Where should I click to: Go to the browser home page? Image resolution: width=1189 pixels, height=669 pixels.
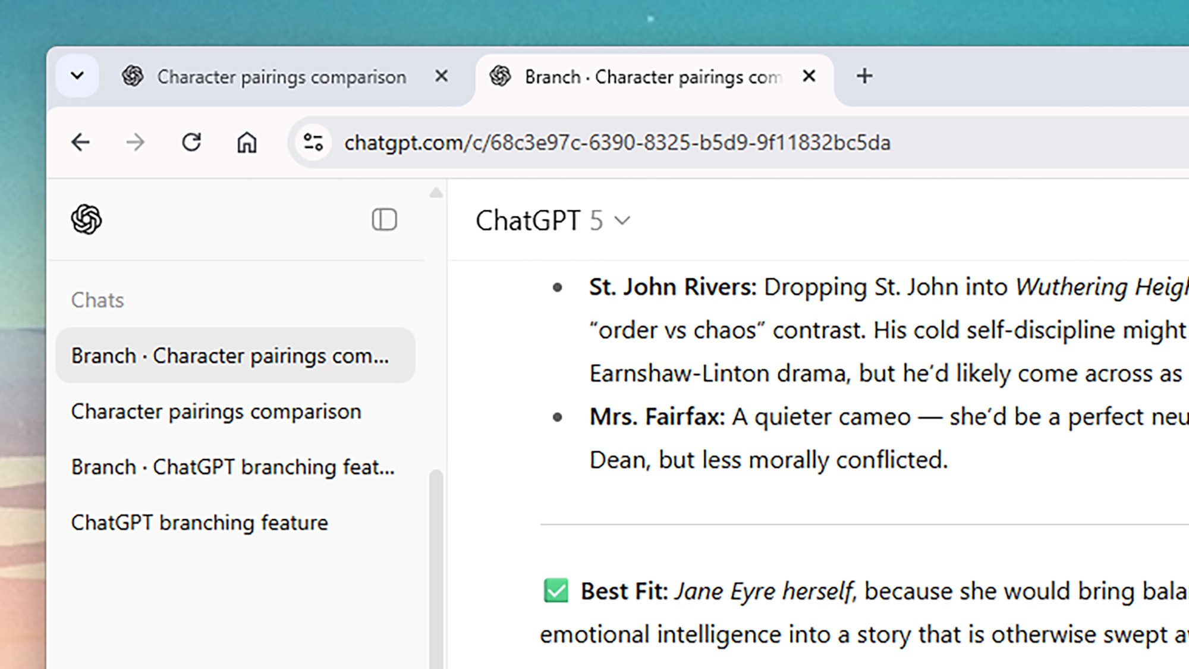[x=247, y=143]
